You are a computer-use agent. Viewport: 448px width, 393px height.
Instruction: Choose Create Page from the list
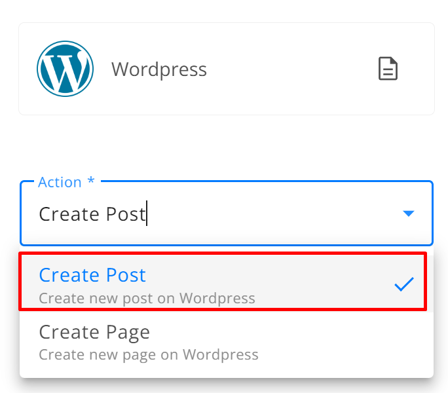click(x=227, y=341)
